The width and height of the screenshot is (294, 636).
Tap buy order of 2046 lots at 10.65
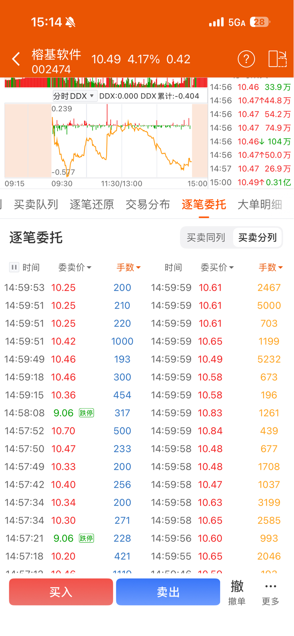click(220, 556)
